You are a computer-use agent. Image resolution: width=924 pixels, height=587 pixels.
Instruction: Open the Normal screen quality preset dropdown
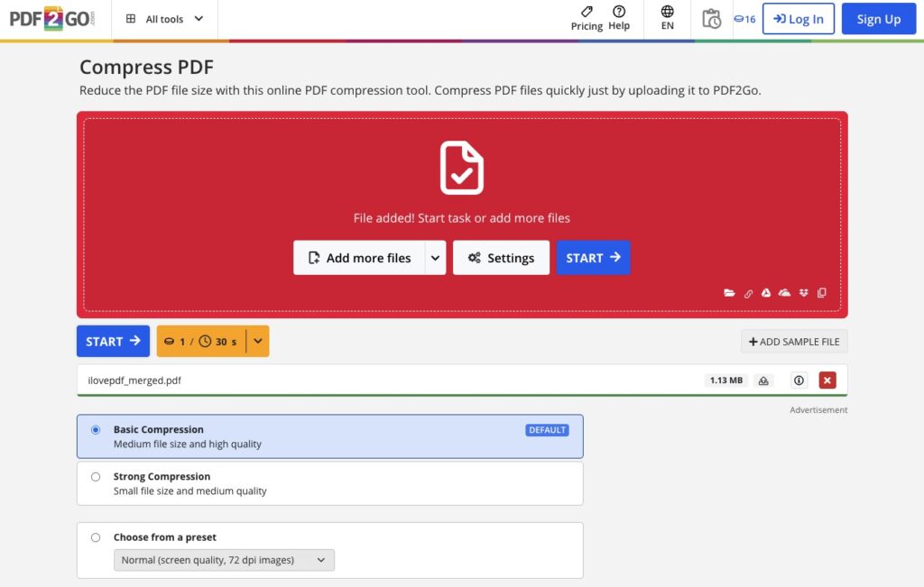pos(224,560)
